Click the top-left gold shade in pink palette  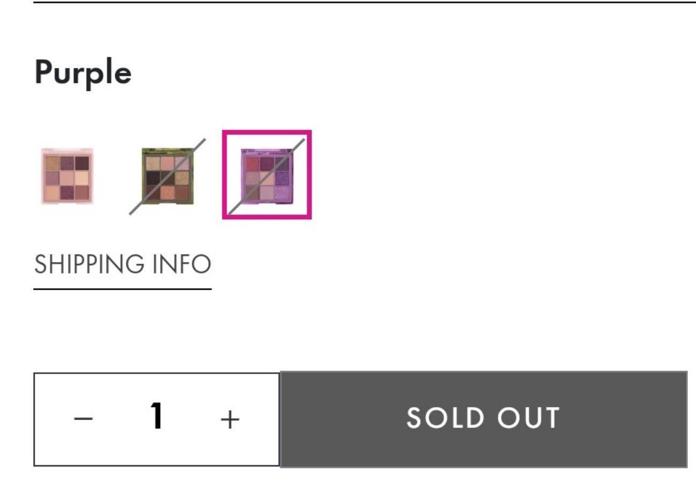click(x=52, y=163)
